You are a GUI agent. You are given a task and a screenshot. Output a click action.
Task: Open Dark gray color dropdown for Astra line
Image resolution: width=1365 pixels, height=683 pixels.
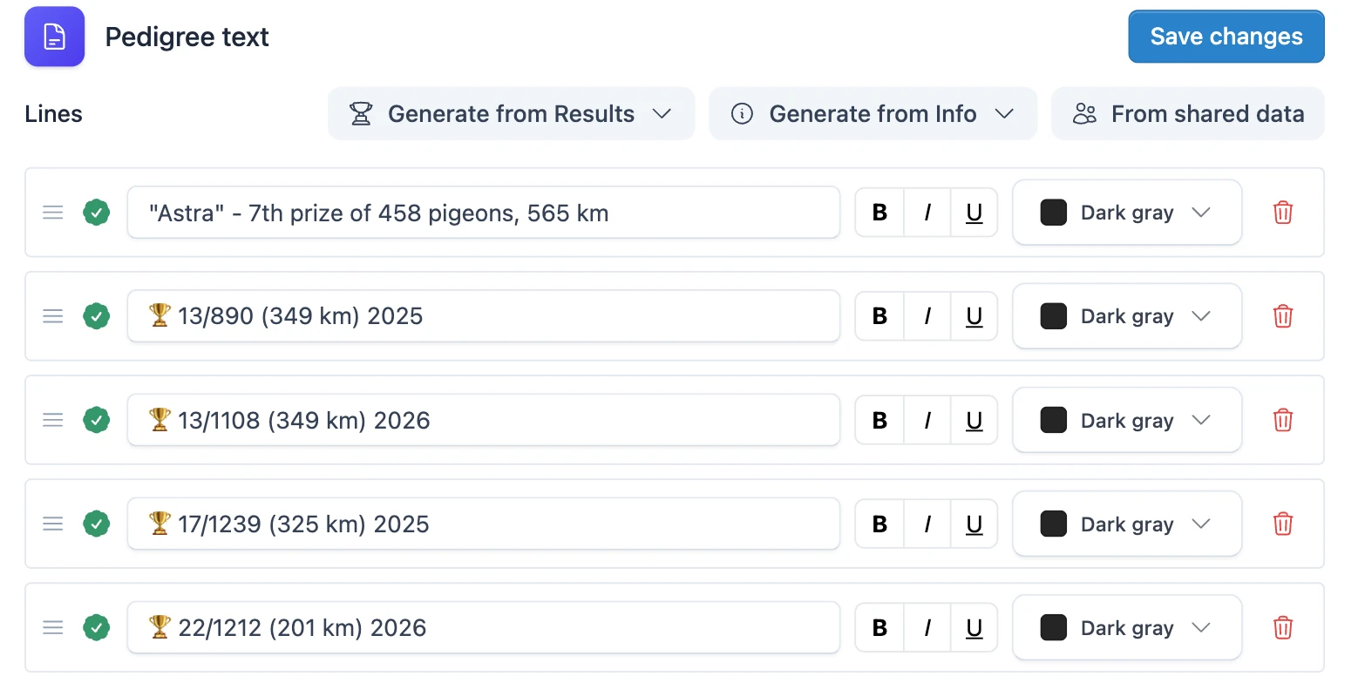coord(1126,213)
